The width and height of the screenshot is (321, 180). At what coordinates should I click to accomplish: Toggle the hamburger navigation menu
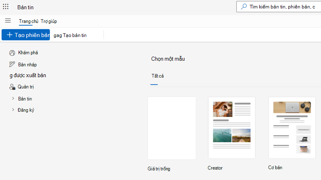pyautogui.click(x=8, y=20)
